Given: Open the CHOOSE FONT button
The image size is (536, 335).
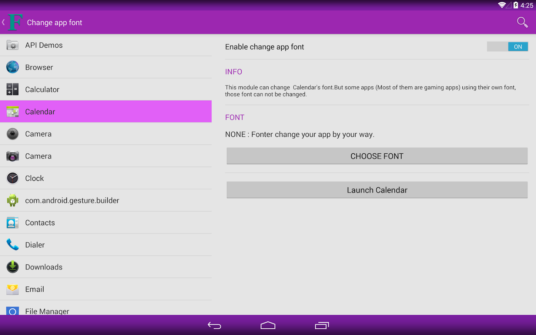Looking at the screenshot, I should click(377, 156).
